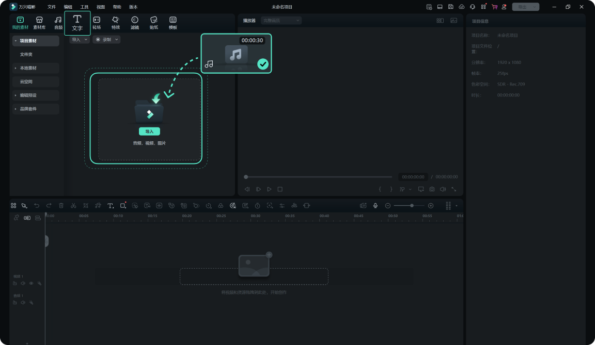Viewport: 595px width, 345px height.
Task: Expand the 导入 import dropdown
Action: click(79, 39)
